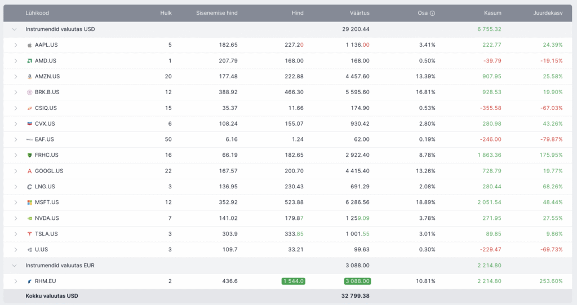Expand the LNG.US row chevron

[15, 187]
